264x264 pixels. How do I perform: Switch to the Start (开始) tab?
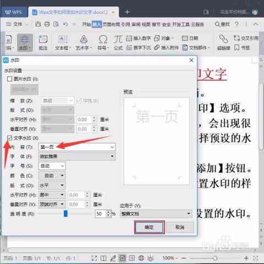(x=86, y=24)
